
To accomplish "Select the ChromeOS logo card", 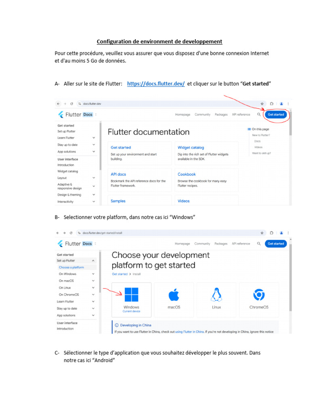I will (259, 300).
